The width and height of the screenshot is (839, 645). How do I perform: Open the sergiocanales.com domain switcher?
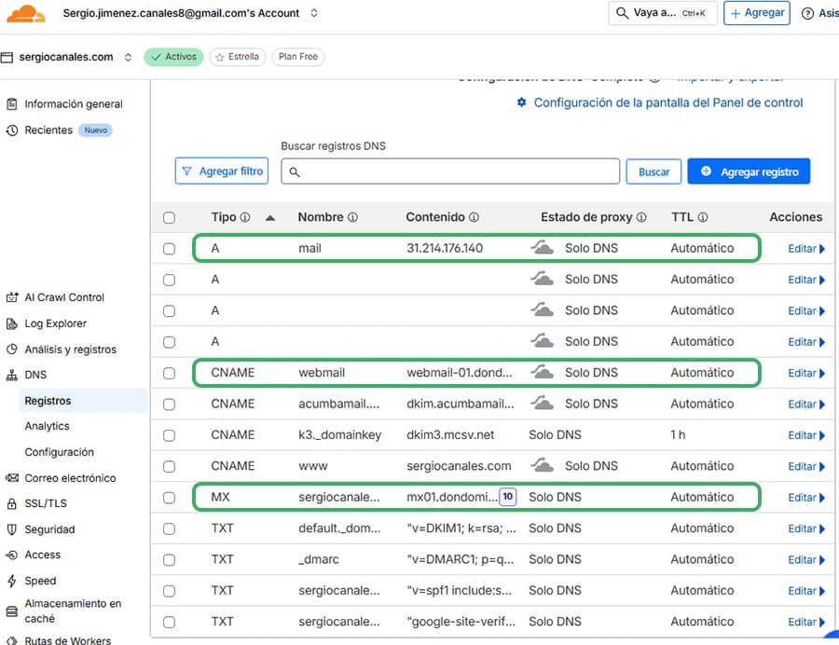(128, 56)
